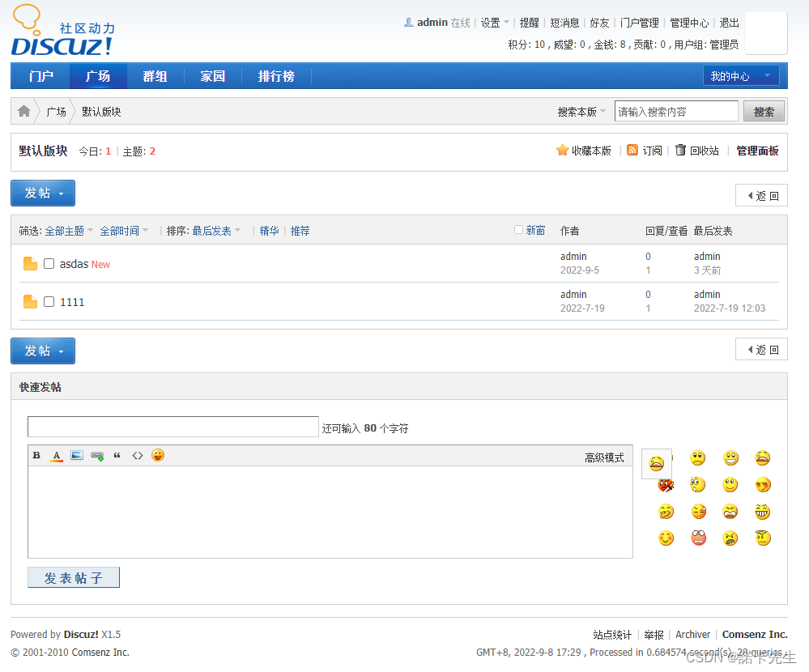
Task: Go to forum home via house icon
Action: [23, 111]
